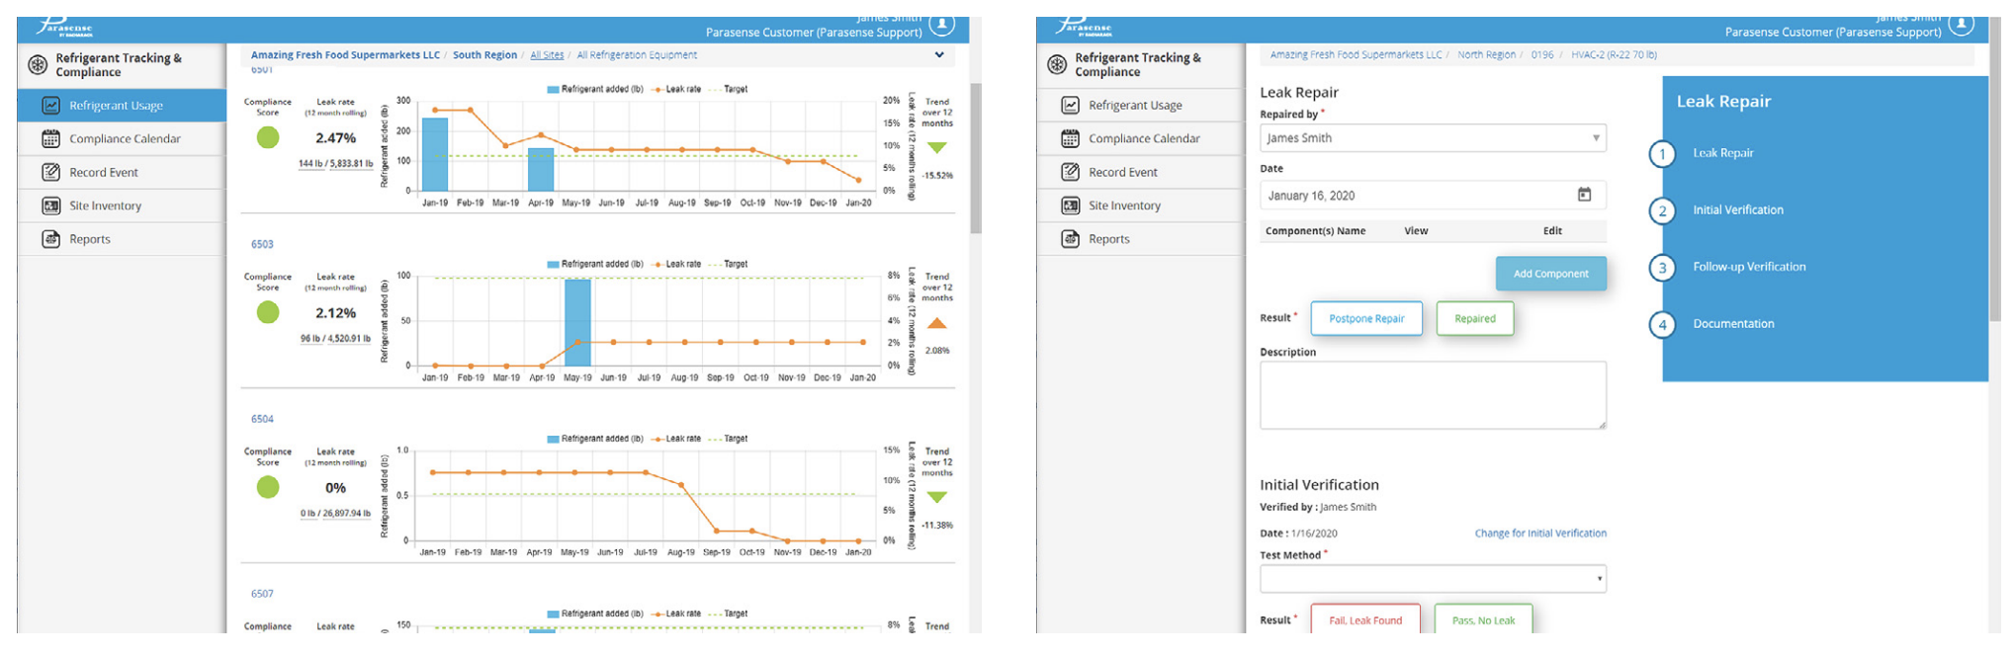Screen dimensions: 2015x656
Task: Click the Reports icon in right panel sidebar
Action: coord(1070,239)
